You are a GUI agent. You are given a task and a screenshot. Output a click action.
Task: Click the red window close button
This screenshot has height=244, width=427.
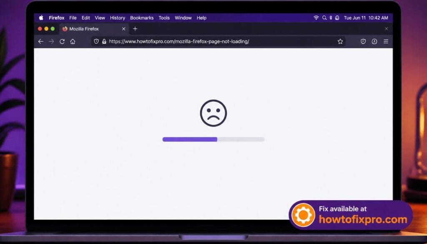pos(40,29)
